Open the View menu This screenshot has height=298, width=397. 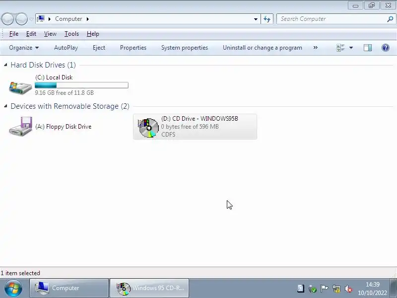(x=50, y=34)
